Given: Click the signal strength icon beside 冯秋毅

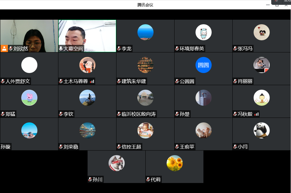Looking at the screenshot, I should (x=256, y=114).
